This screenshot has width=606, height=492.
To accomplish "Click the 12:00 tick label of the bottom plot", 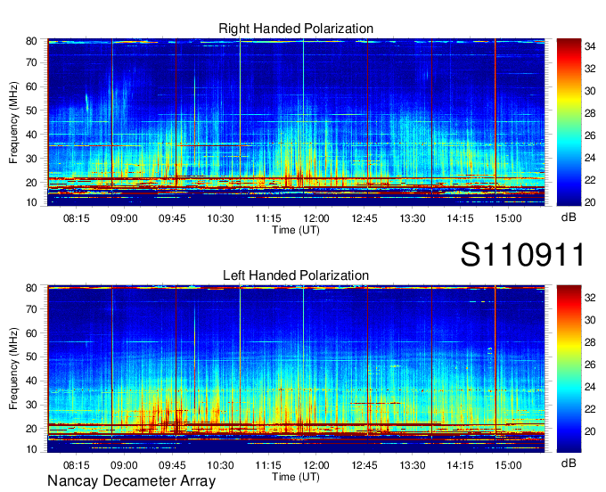I will point(316,465).
